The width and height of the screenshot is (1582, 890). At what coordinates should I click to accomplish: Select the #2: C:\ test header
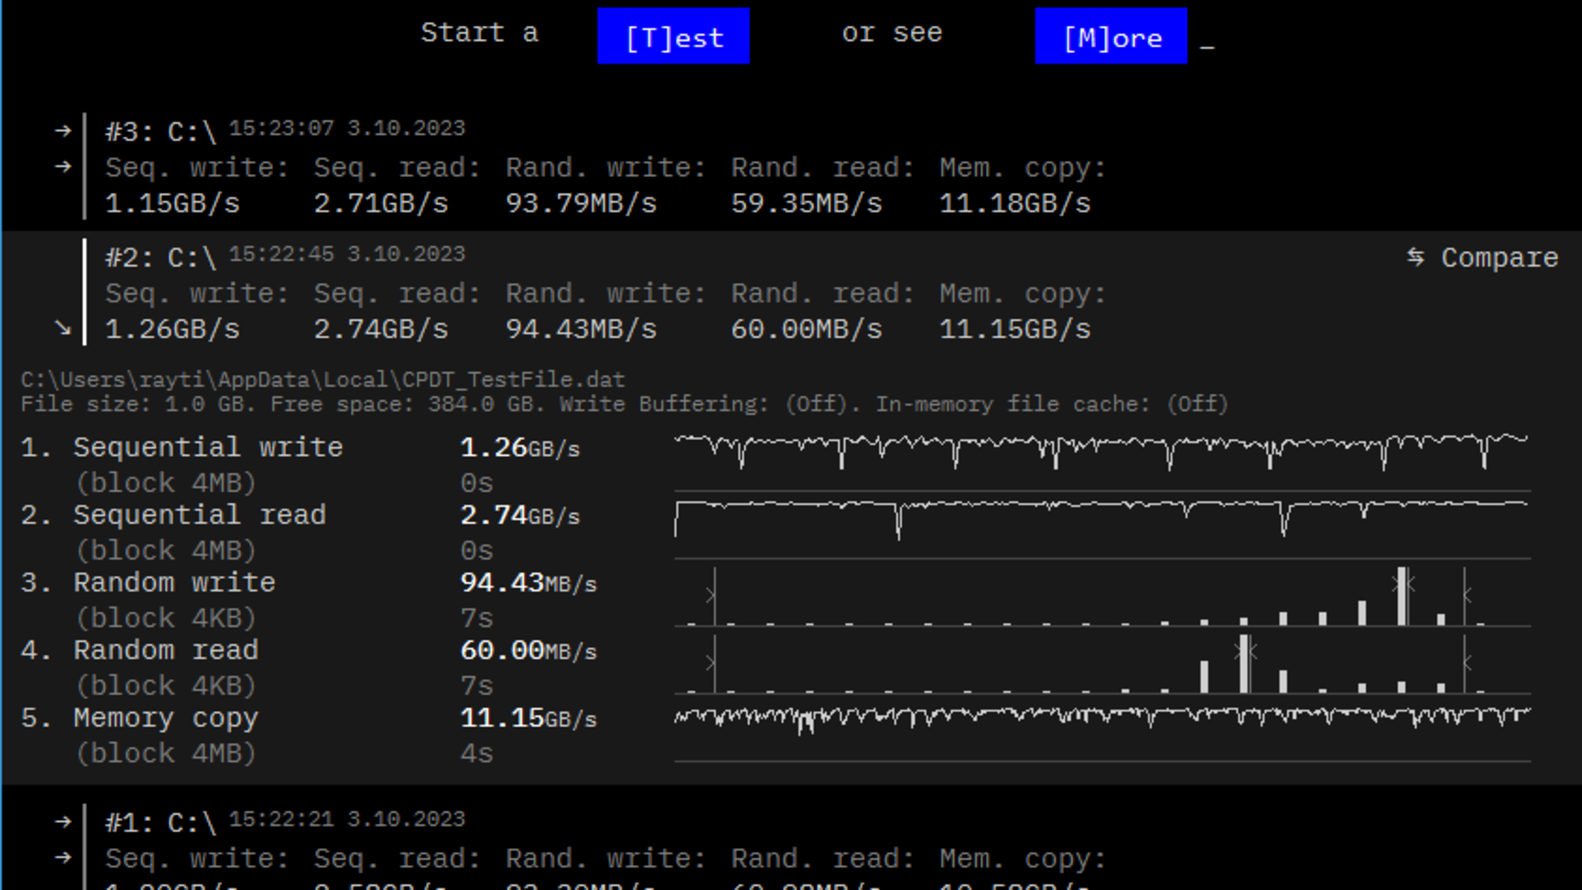tap(161, 258)
